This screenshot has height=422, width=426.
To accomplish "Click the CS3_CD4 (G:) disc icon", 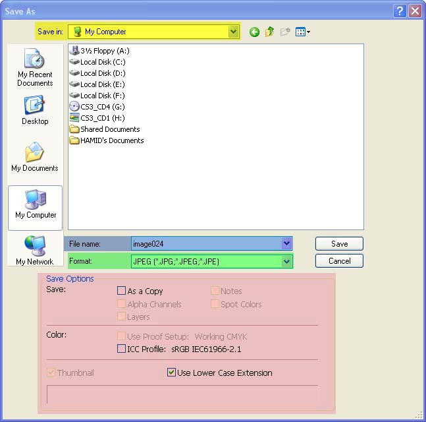I will (x=74, y=107).
